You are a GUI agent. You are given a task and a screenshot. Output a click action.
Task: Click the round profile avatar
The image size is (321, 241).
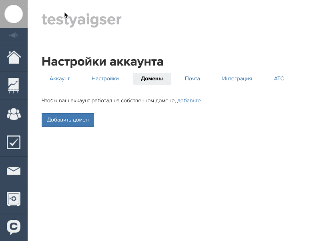click(14, 14)
